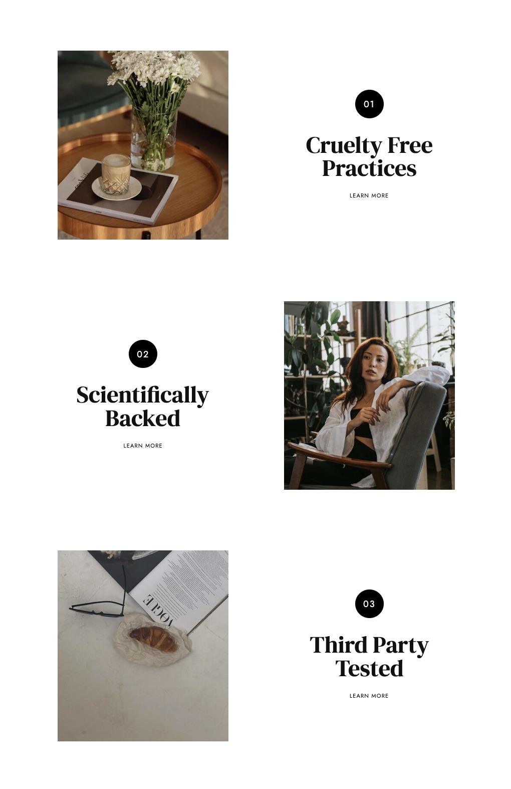
Task: Open Learn More under Scientifically Backed
Action: point(143,446)
